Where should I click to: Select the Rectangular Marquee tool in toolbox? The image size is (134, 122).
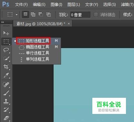click(x=6, y=41)
